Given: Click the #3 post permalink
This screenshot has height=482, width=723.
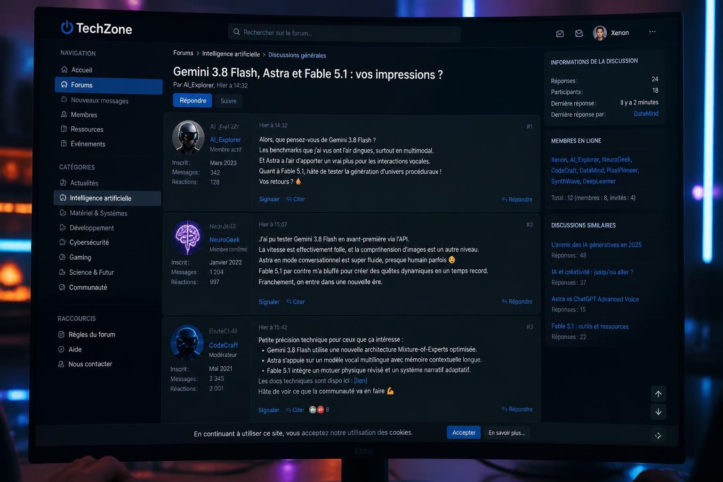Looking at the screenshot, I should pyautogui.click(x=530, y=327).
